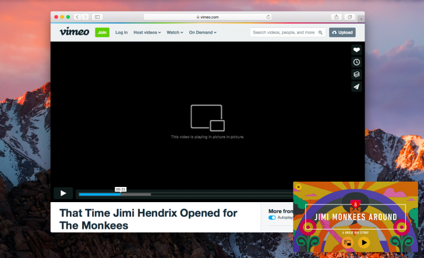Screen dimensions: 424x258
Task: Add video to Watch Later with the clock icon
Action: [356, 62]
